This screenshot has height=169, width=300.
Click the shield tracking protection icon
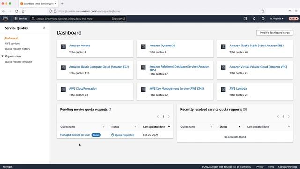click(x=50, y=11)
